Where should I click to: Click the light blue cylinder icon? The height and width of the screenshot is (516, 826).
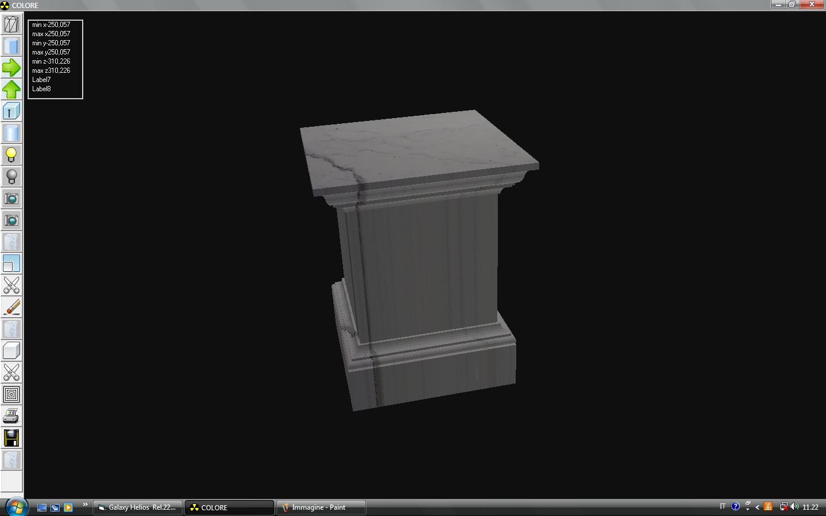tap(11, 133)
